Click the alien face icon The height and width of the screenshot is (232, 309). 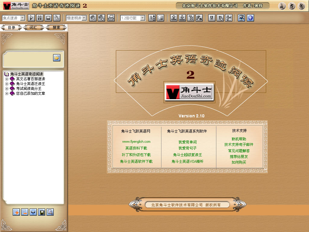pos(33,212)
